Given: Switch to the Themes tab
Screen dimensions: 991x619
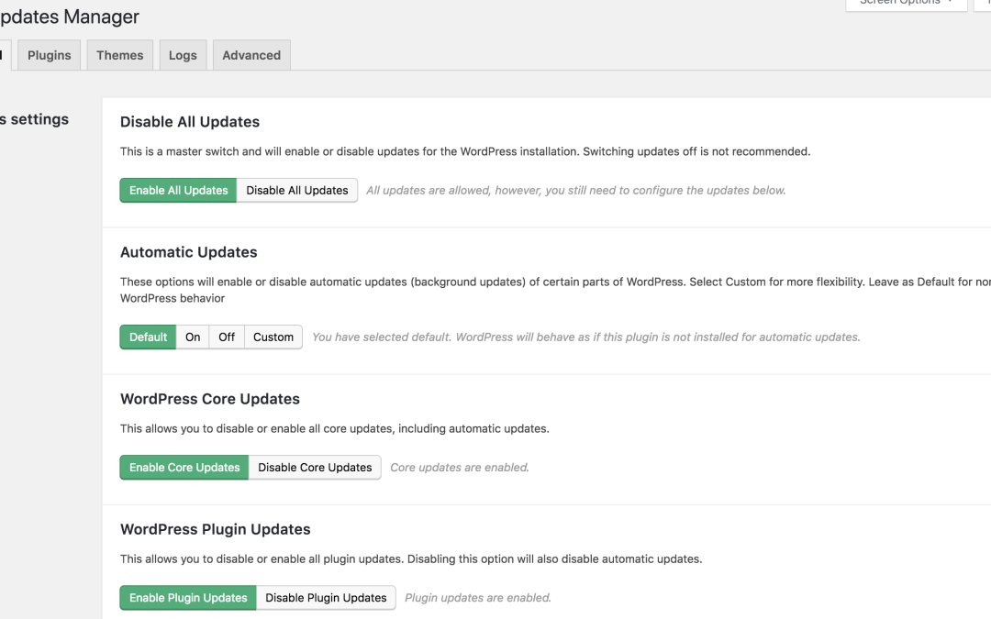Looking at the screenshot, I should click(x=120, y=56).
